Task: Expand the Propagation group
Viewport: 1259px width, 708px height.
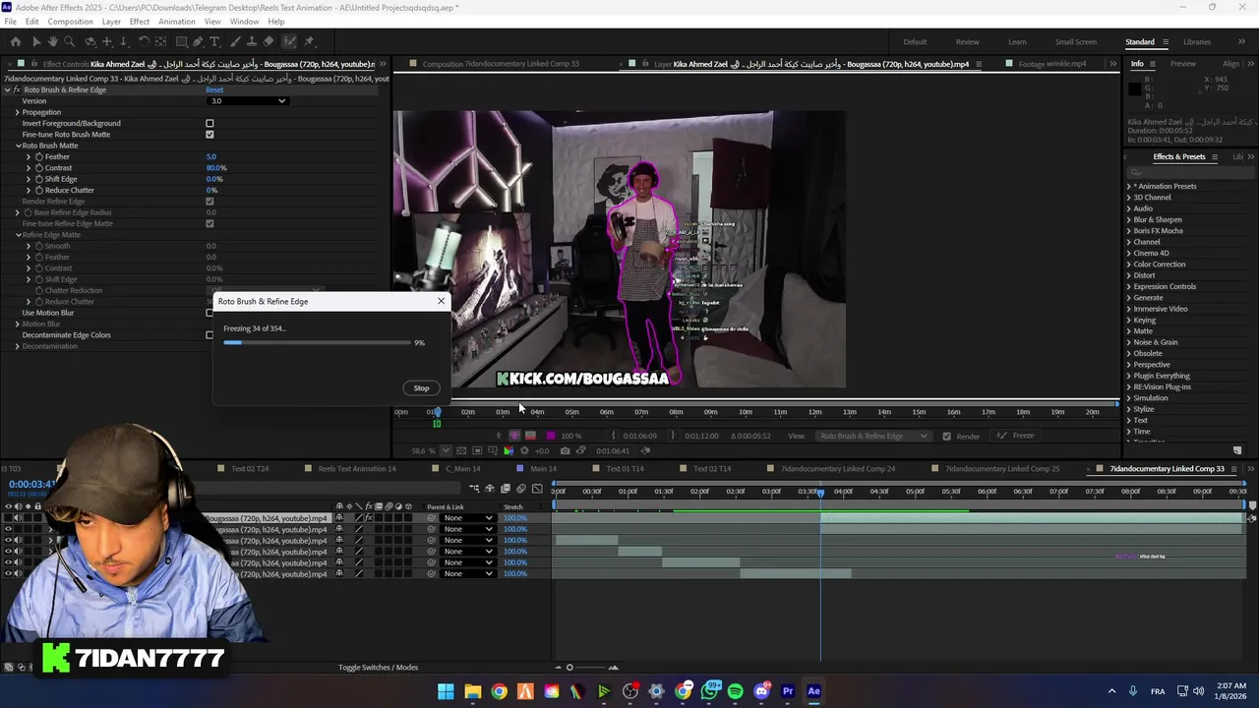Action: [x=18, y=112]
